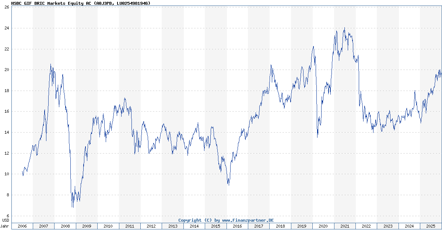Image resolution: width=442 pixels, height=232 pixels.
Task: Open the www.Finanzpartner.DE copyright link
Action: pyautogui.click(x=226, y=220)
